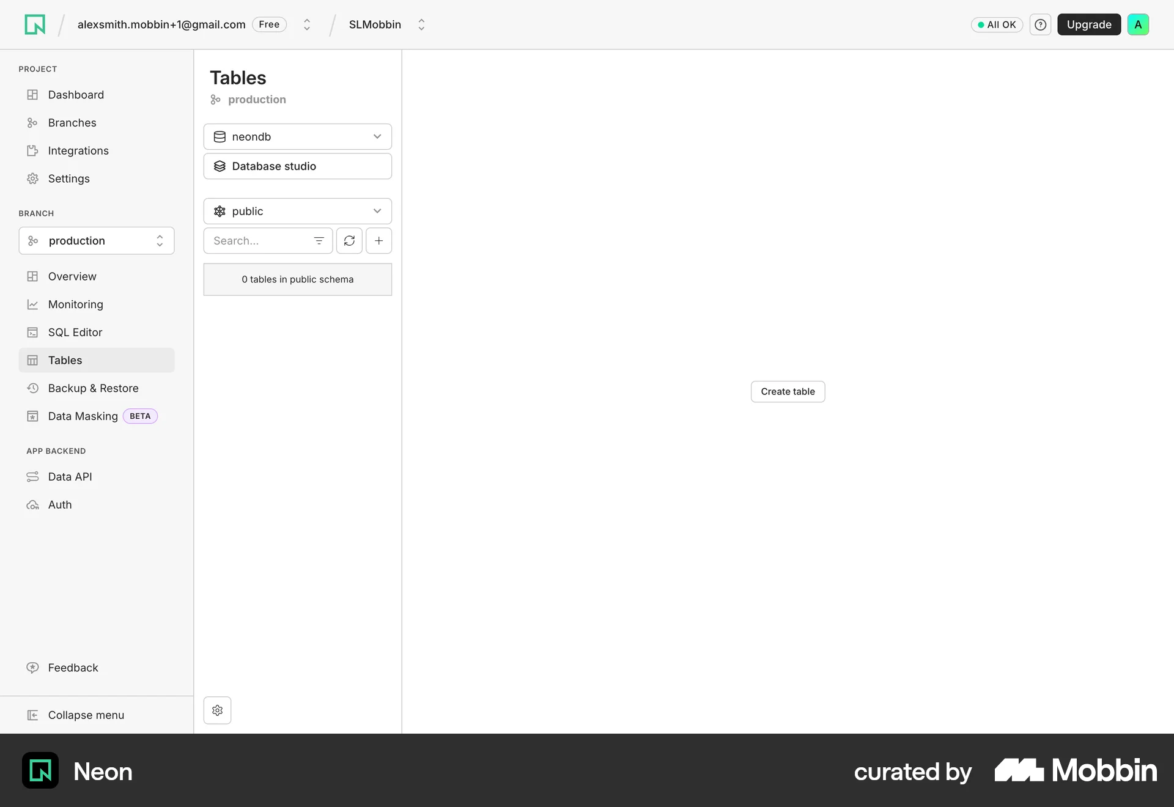Click the Database studio layers icon
The image size is (1174, 807).
[220, 166]
